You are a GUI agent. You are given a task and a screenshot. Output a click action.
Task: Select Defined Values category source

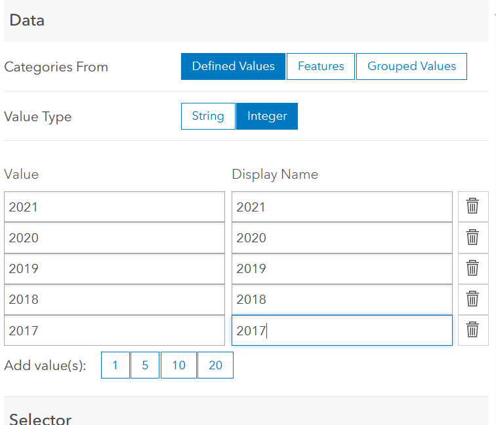pos(233,66)
